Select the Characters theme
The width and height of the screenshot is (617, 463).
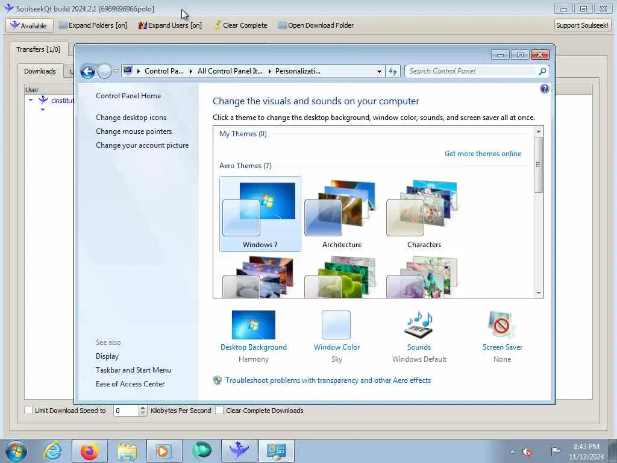point(424,214)
